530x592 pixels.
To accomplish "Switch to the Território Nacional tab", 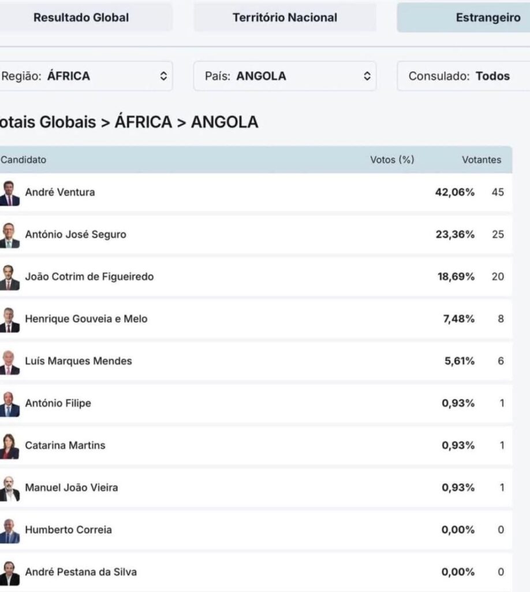I will click(285, 18).
